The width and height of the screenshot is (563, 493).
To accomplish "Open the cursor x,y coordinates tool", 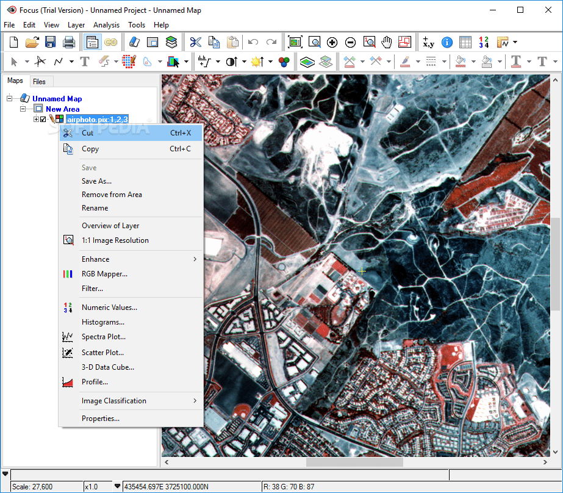I will pyautogui.click(x=428, y=42).
